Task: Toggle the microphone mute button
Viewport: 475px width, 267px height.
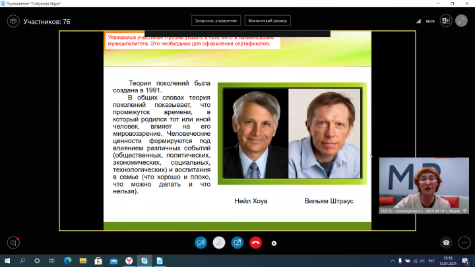Action: (x=219, y=242)
